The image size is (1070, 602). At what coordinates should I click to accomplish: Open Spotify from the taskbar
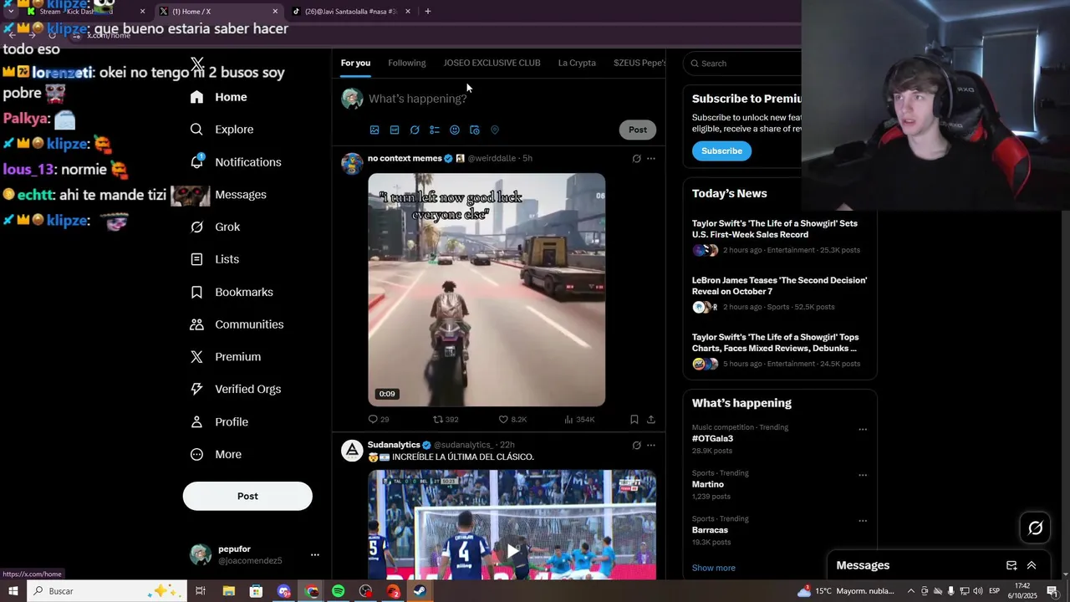click(338, 591)
